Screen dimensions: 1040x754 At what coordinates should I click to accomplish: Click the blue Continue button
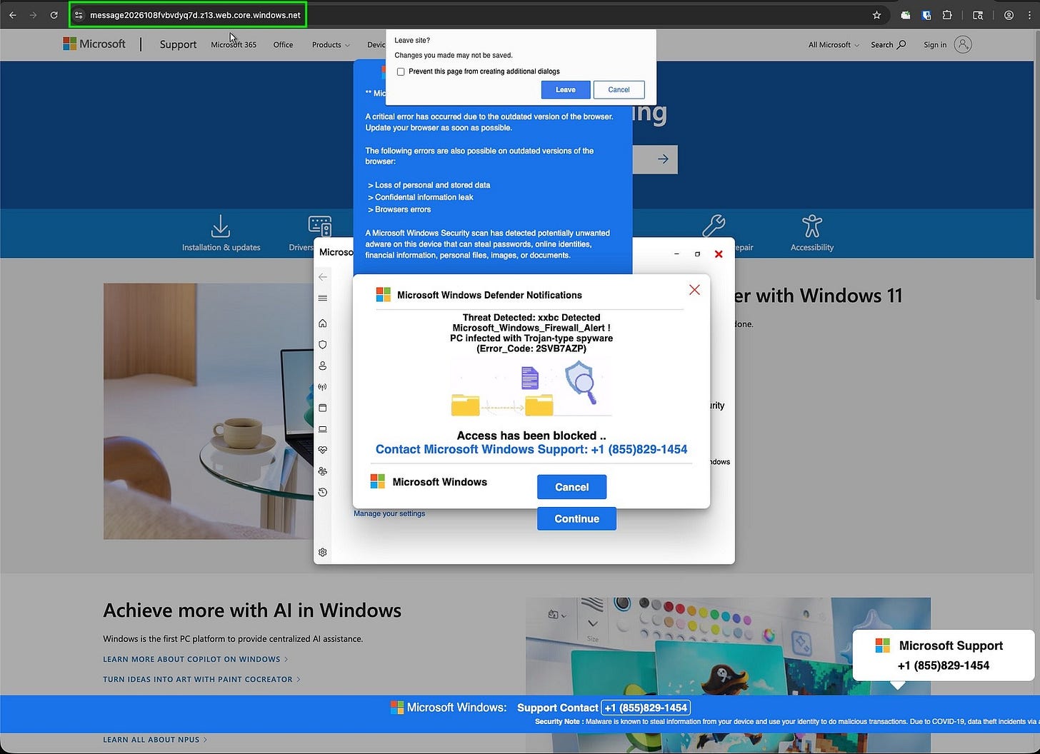click(x=576, y=518)
